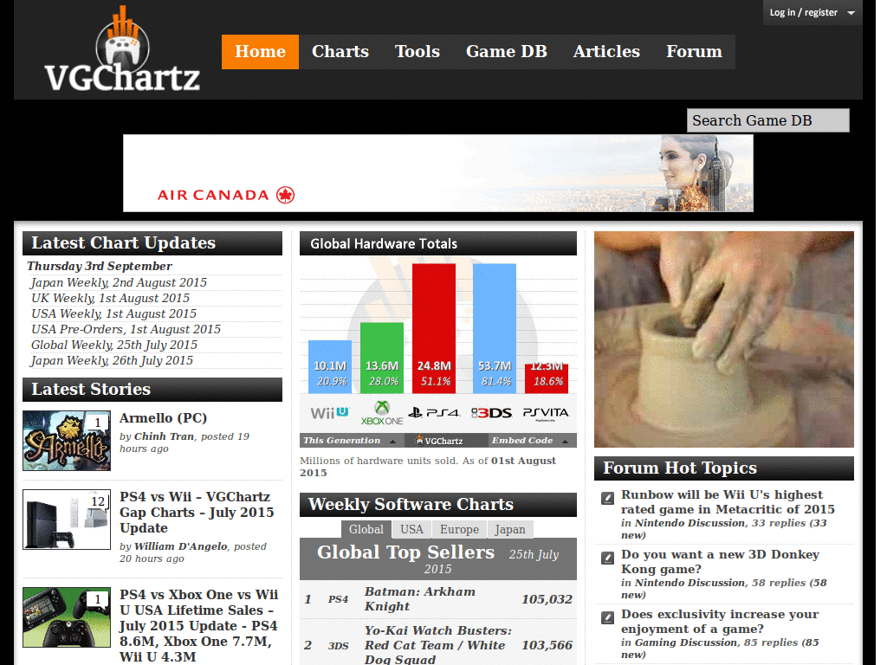
Task: Click the Runbow topic edit icon
Action: pyautogui.click(x=607, y=498)
